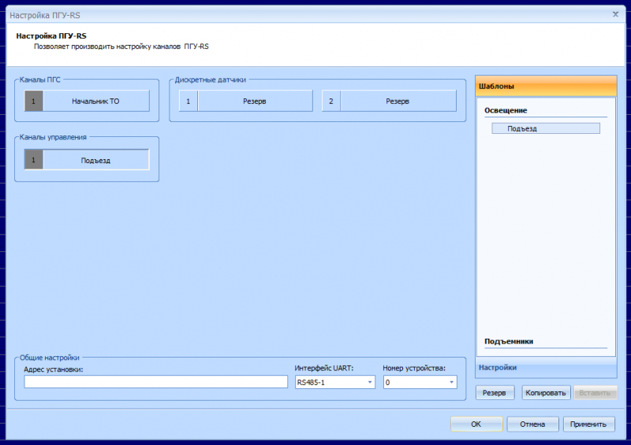This screenshot has height=445, width=631.
Task: Click into Адрес установки text field
Action: click(156, 382)
